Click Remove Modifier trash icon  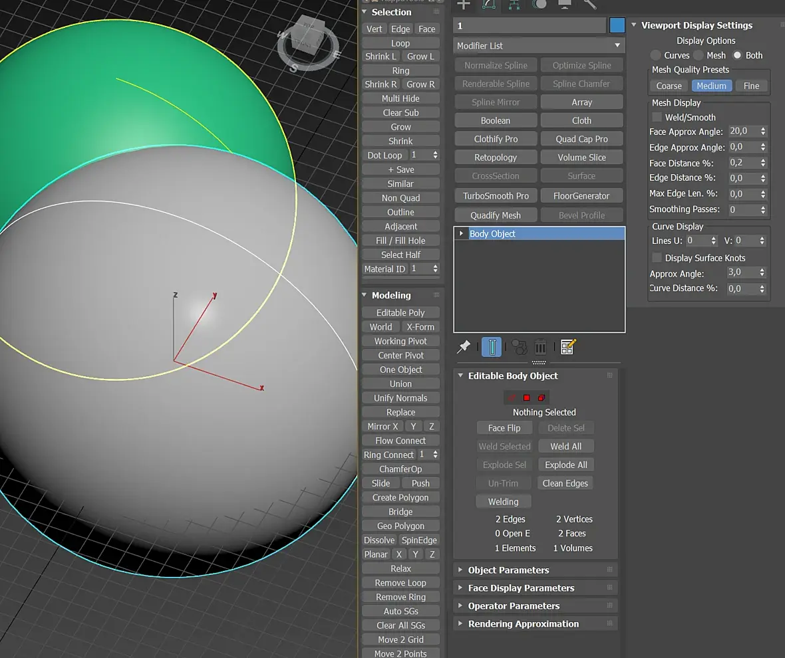click(540, 347)
